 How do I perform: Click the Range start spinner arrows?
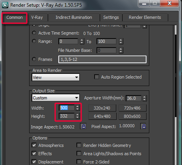tap(82, 41)
